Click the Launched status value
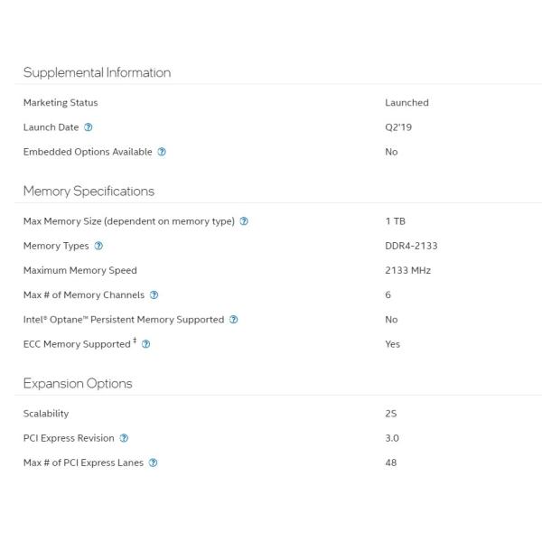This screenshot has height=542, width=542. click(x=406, y=103)
